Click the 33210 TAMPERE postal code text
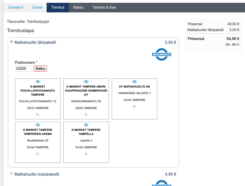245x186 pixels. click(38, 108)
